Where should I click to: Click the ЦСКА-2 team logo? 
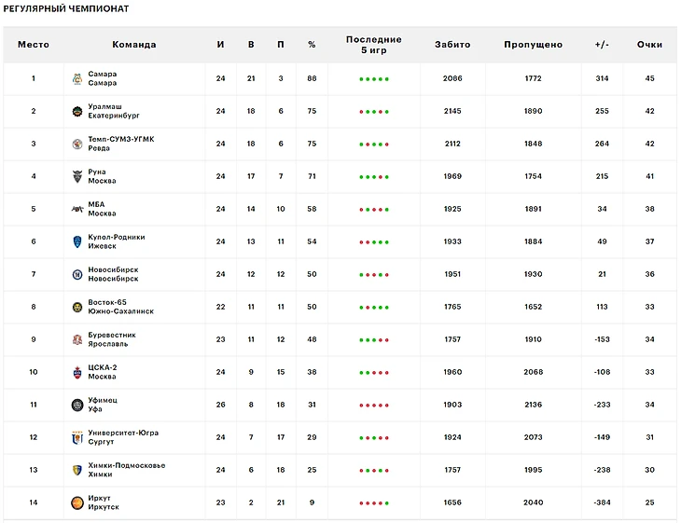(77, 373)
